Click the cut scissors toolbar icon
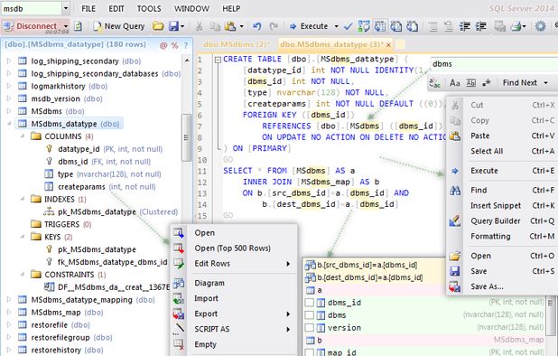Screen dimensions: 558x356 (x=199, y=26)
